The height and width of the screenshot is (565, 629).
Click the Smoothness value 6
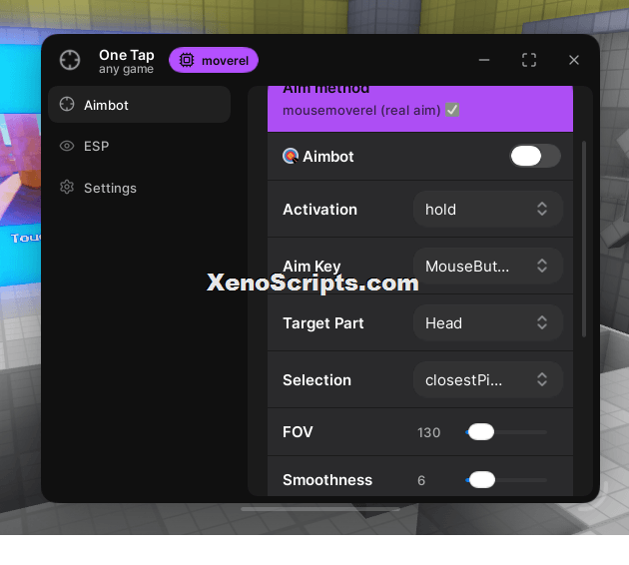(x=421, y=480)
